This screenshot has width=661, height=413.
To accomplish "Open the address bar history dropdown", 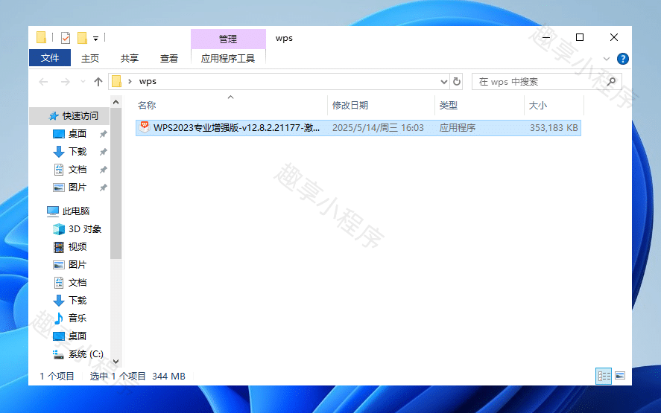I will tap(443, 82).
